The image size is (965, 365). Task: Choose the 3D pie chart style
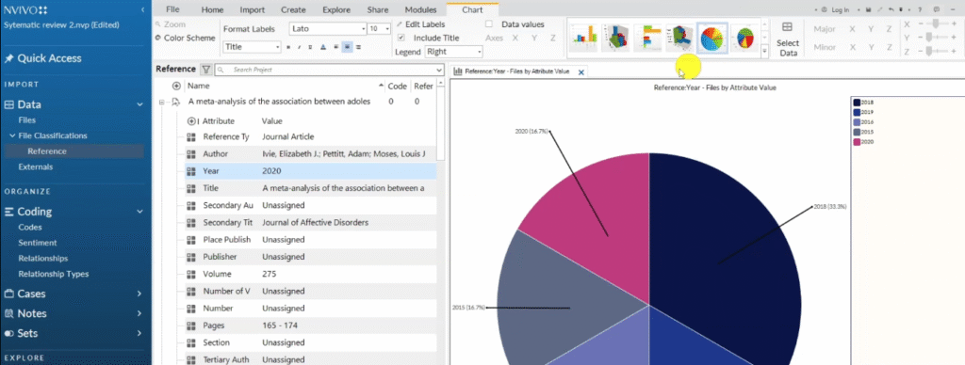(x=744, y=38)
